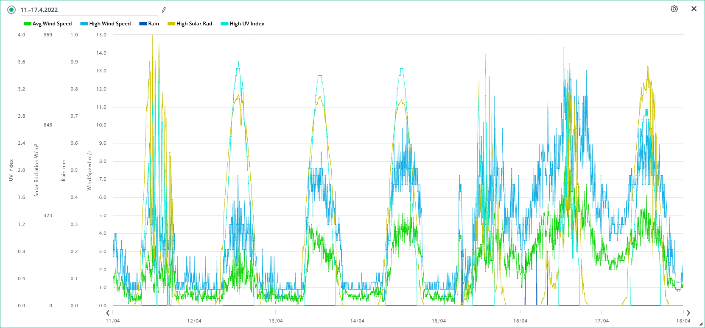Go to previous time range arrow
This screenshot has width=705, height=328.
pyautogui.click(x=108, y=313)
